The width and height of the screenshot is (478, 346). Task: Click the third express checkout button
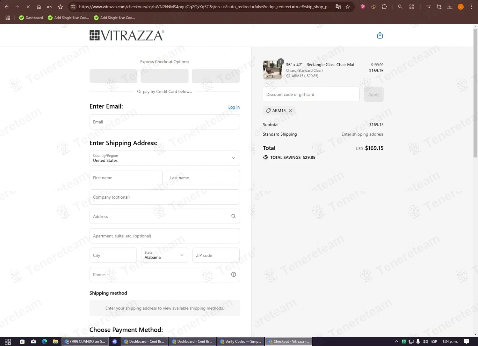(216, 76)
